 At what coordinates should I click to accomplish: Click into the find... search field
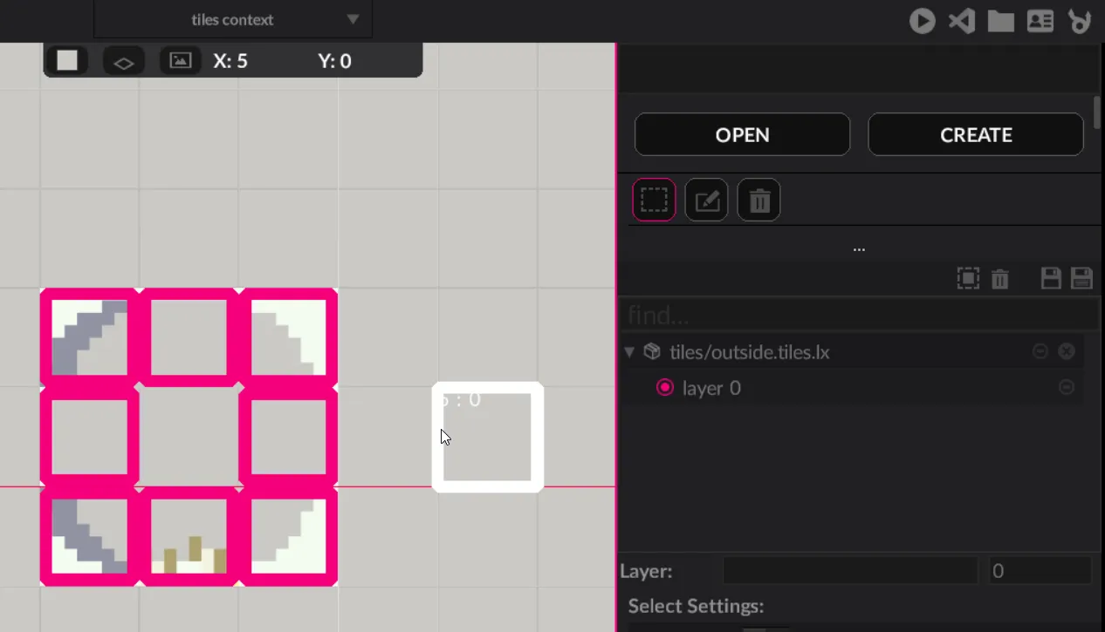click(855, 315)
